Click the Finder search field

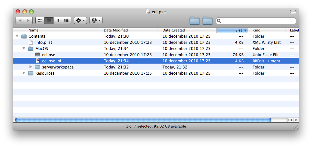point(256,21)
